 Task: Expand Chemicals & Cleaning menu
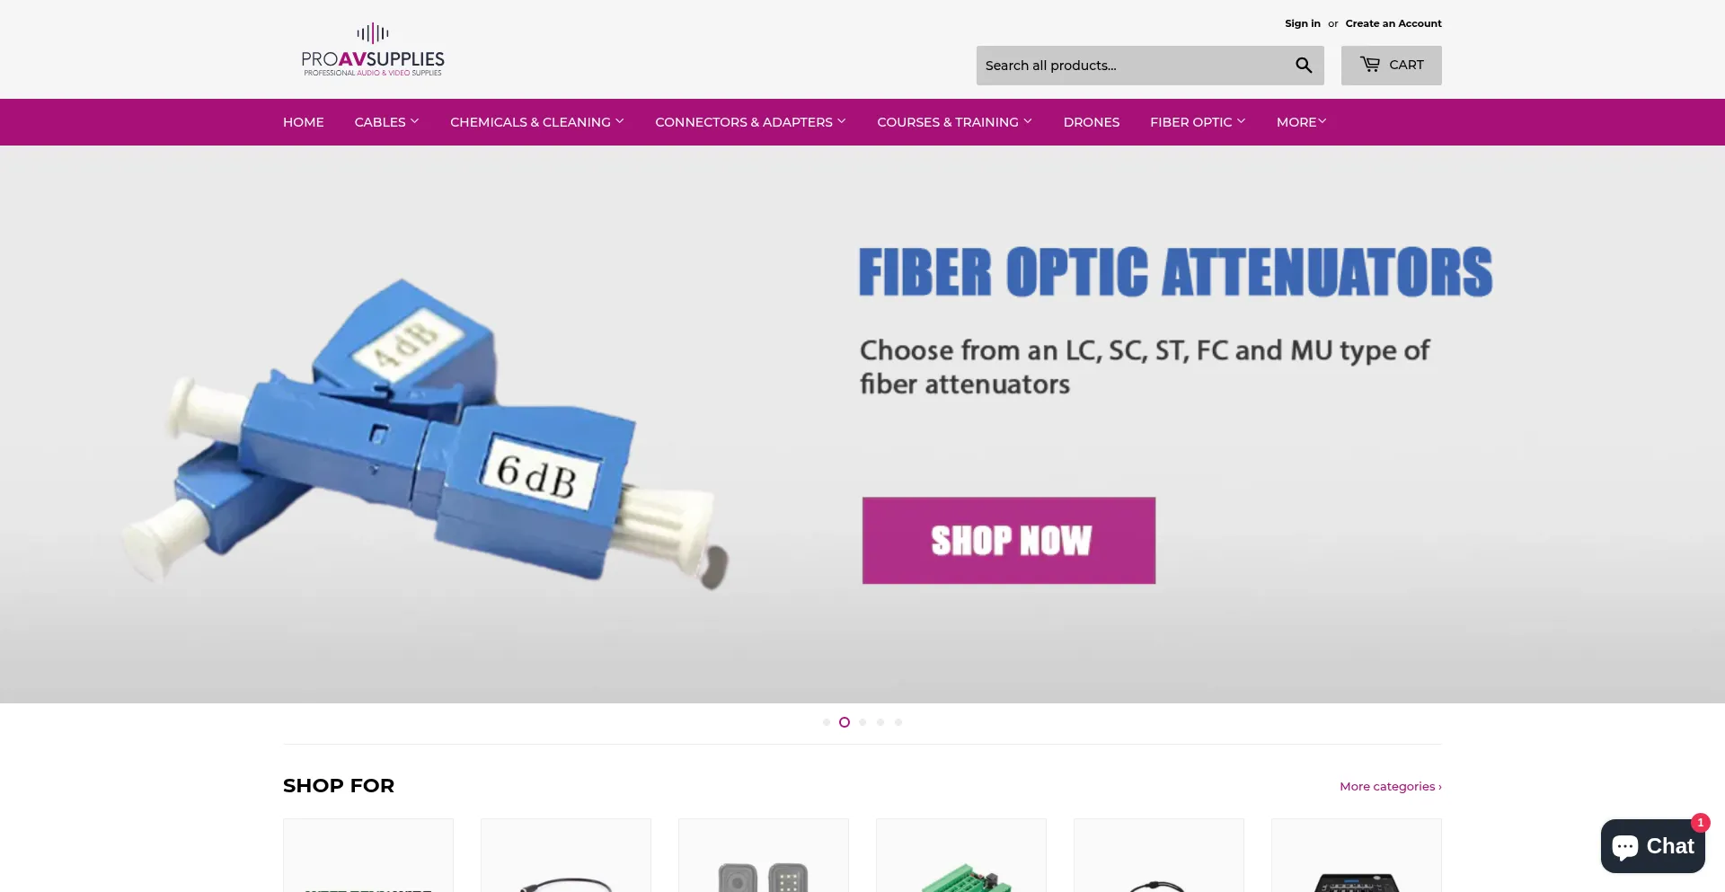(536, 122)
